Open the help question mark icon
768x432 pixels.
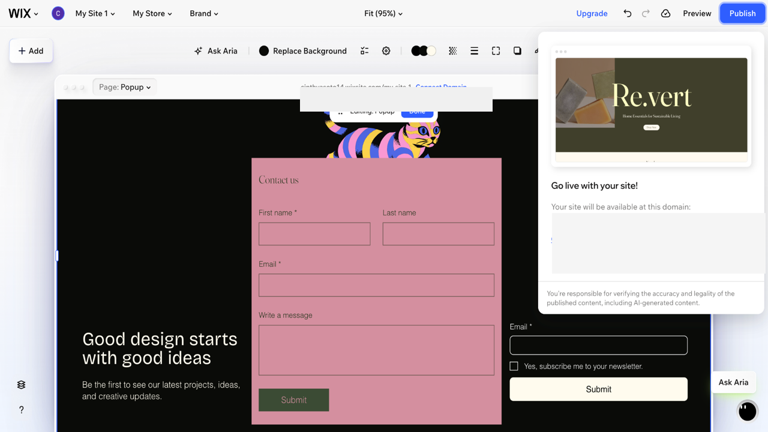point(22,410)
